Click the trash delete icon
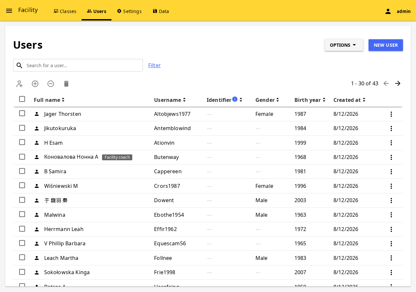Viewport: 416px width, 292px height. (x=66, y=84)
